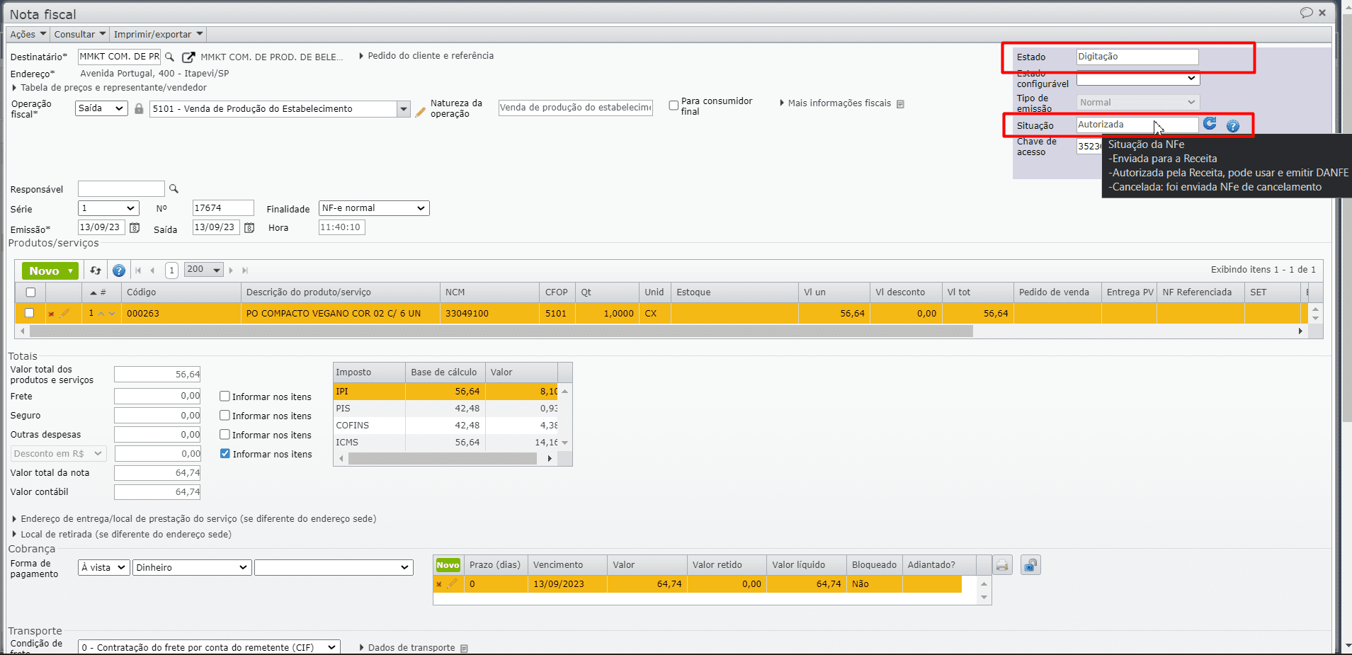Select the ICMS row in tax table
This screenshot has height=655, width=1352.
click(446, 443)
